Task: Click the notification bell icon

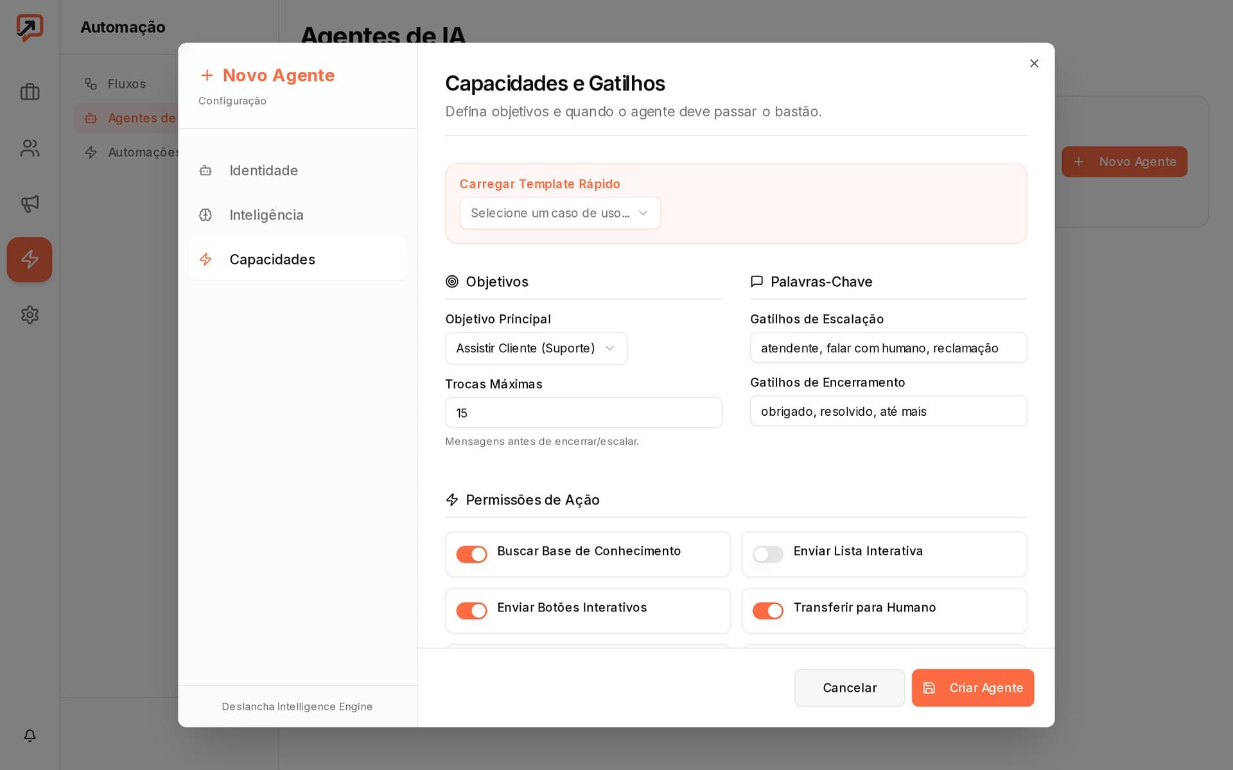Action: [30, 735]
